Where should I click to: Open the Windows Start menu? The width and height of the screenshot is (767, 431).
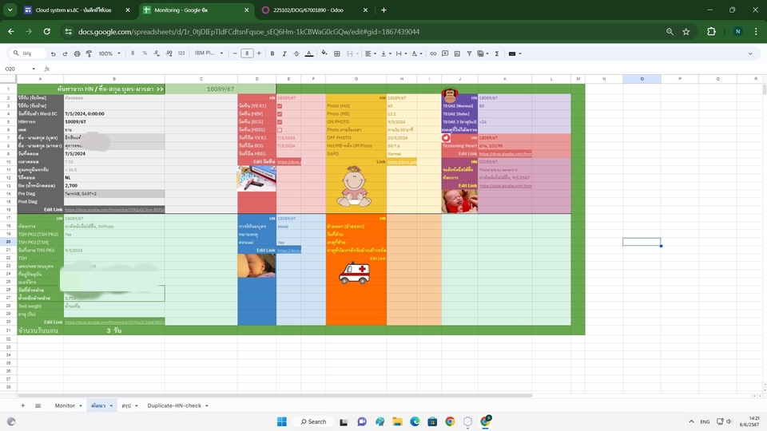(282, 421)
